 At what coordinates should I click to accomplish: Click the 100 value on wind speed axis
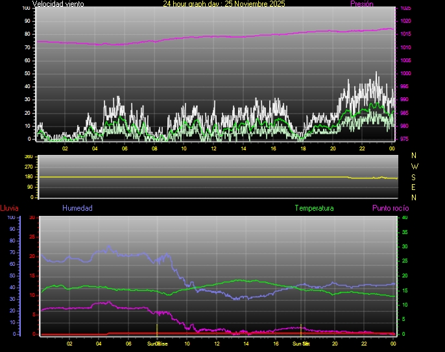pyautogui.click(x=26, y=8)
